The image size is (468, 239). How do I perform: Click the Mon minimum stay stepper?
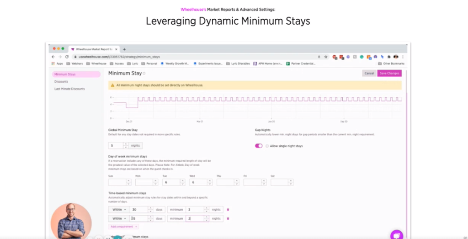(155, 182)
